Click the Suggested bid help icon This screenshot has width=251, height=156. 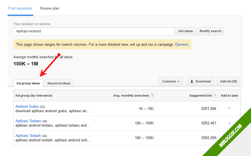pos(215,96)
